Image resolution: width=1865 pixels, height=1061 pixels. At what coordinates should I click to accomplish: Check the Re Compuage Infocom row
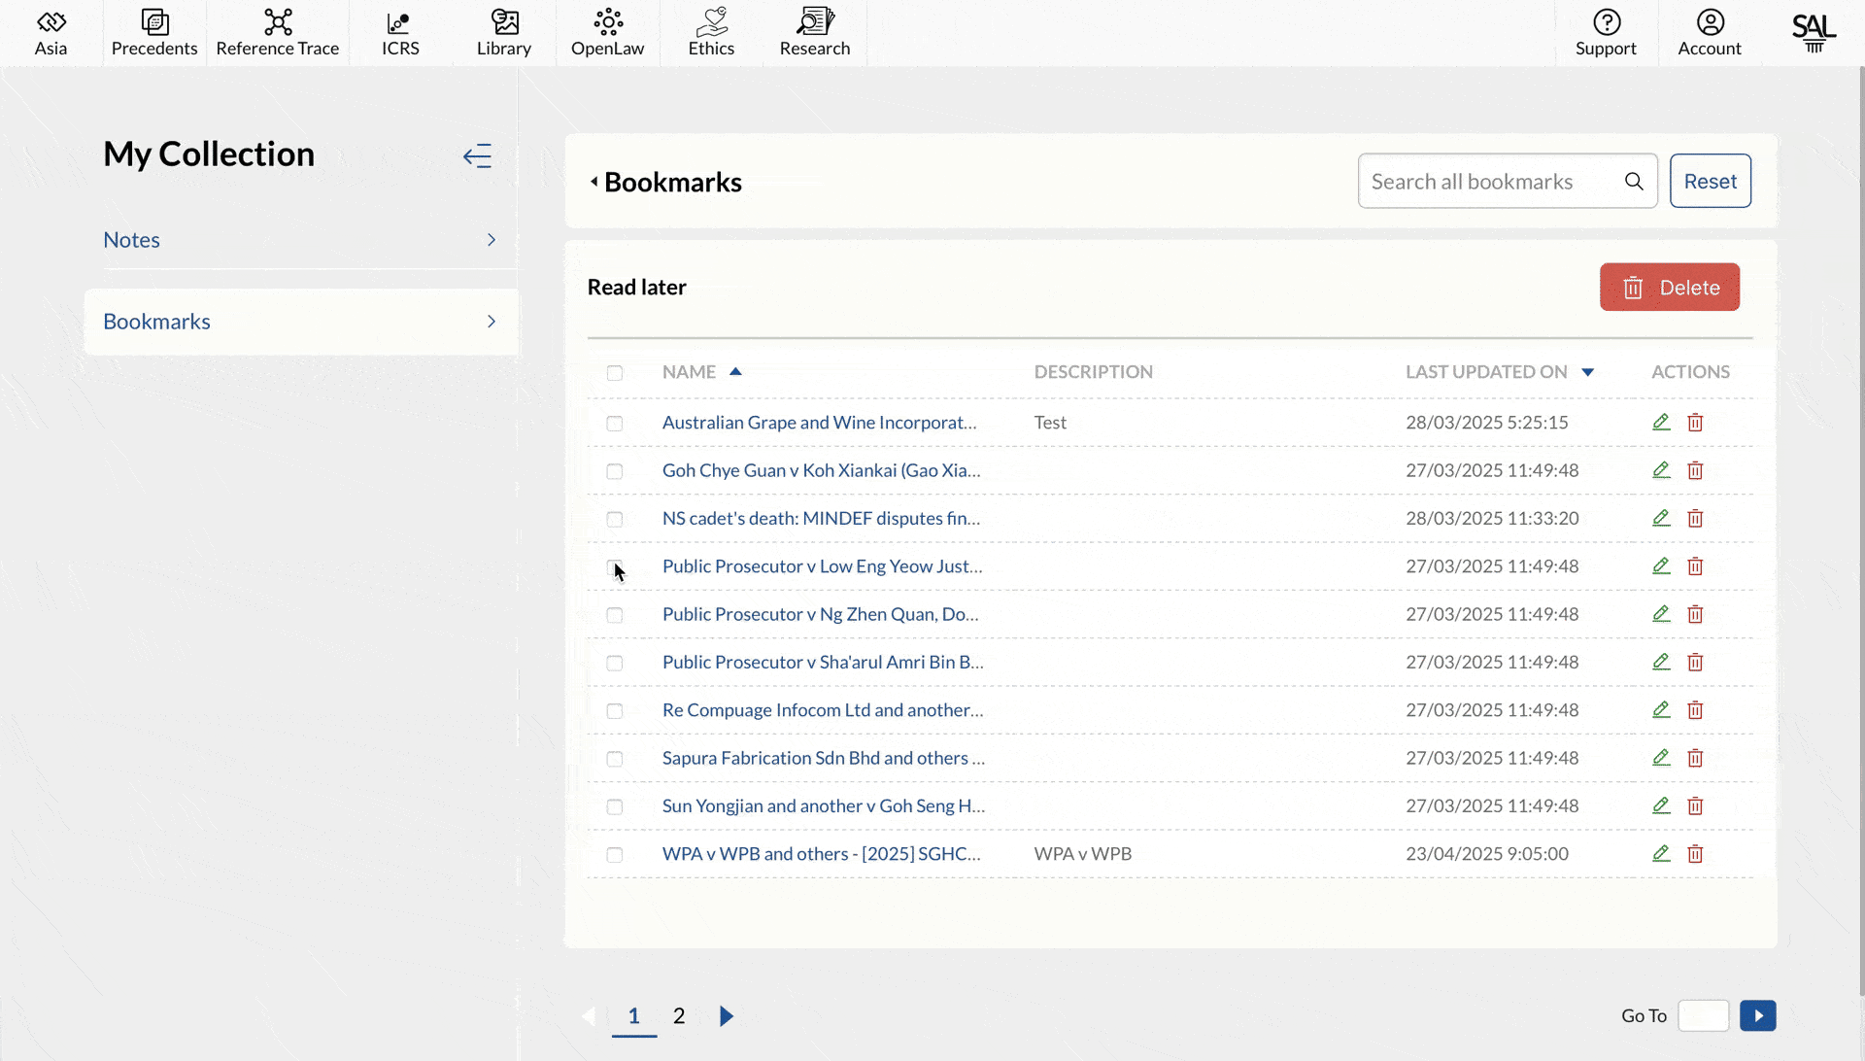[x=615, y=711]
